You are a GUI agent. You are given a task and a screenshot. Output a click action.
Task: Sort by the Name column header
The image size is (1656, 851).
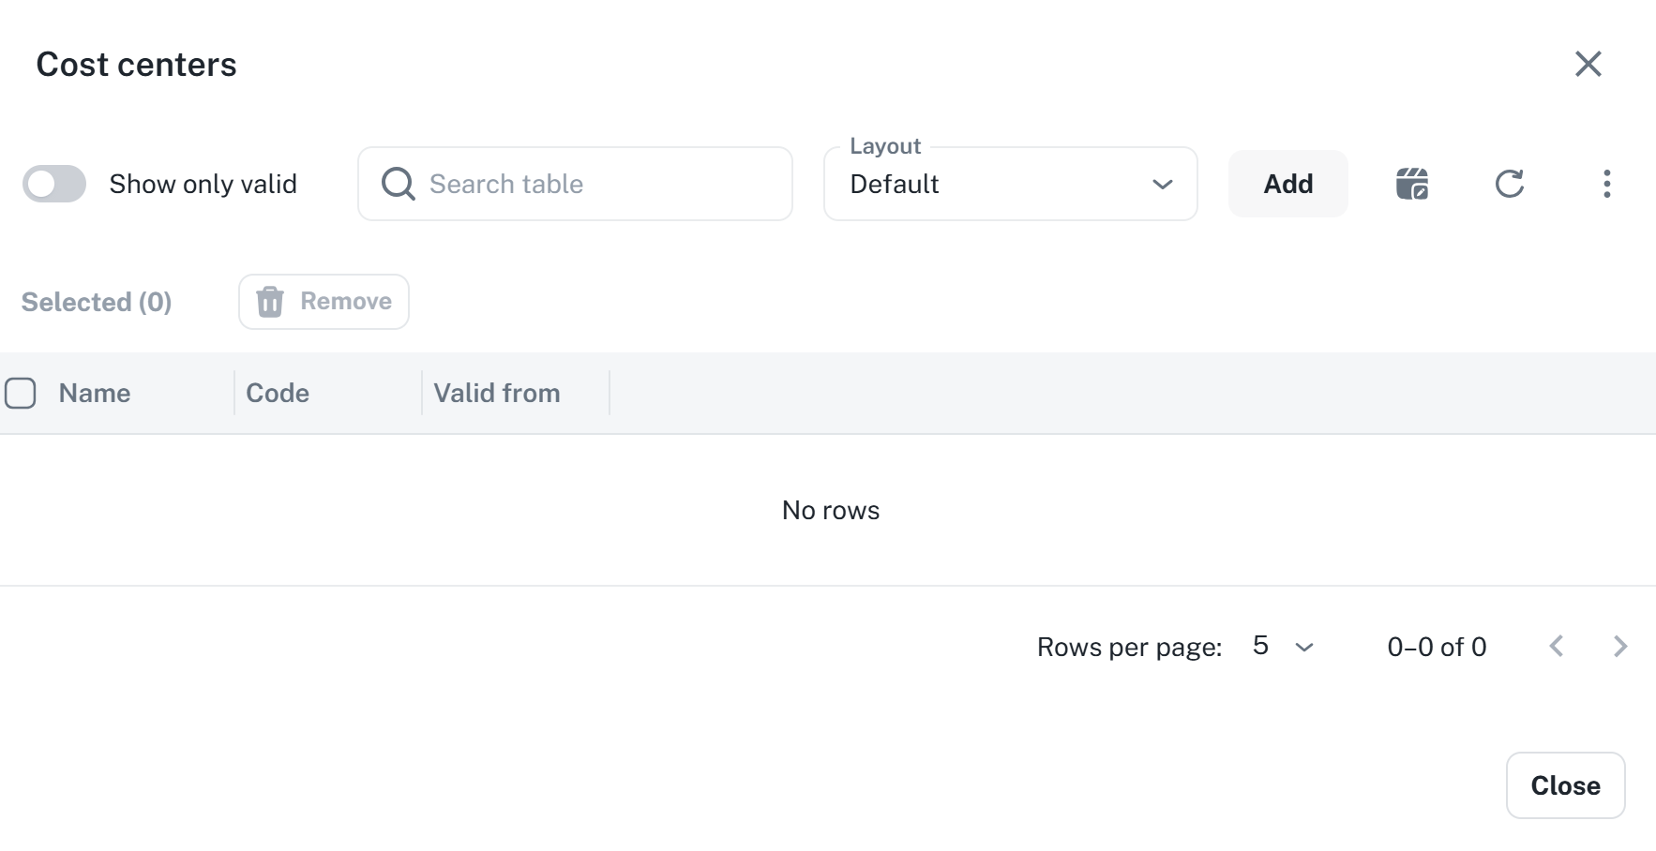pos(95,393)
